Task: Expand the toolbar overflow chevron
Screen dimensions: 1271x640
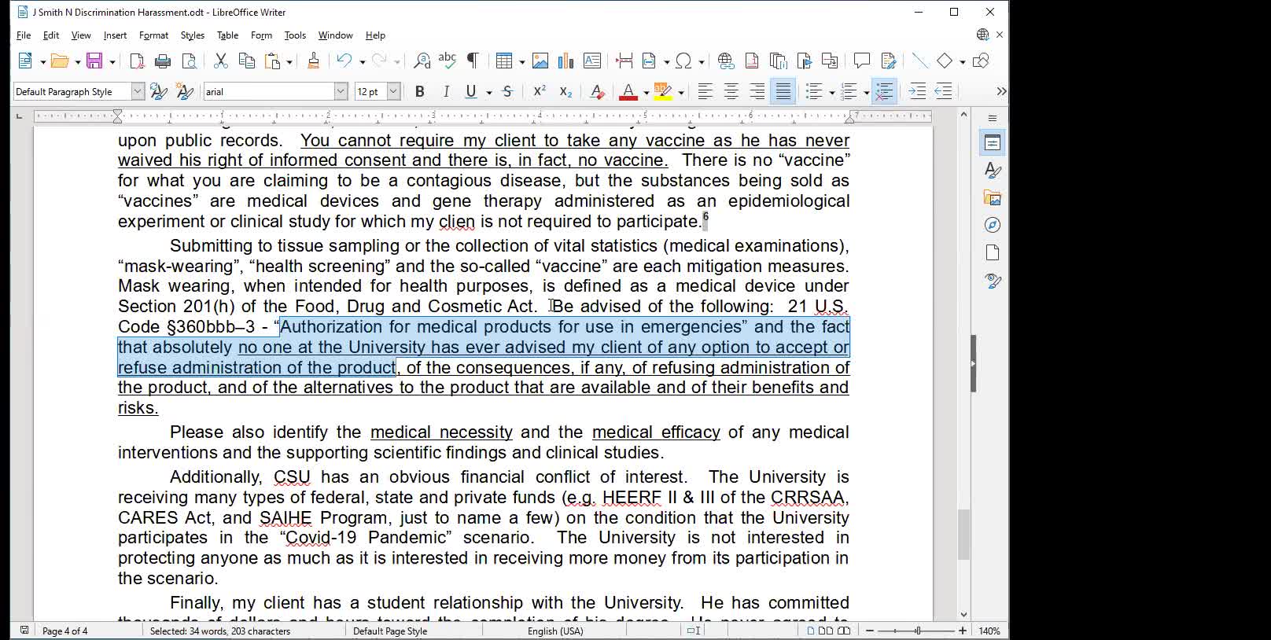Action: 1001,92
